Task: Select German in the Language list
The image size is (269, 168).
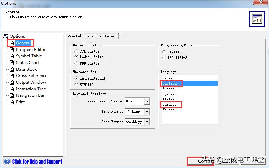Action: (x=190, y=78)
